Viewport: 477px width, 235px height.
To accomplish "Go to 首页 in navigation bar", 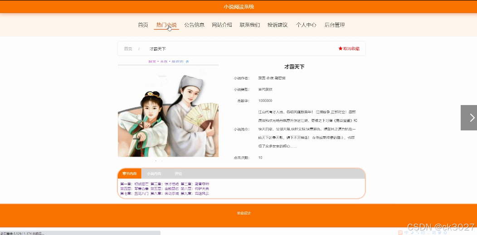I will (x=143, y=25).
